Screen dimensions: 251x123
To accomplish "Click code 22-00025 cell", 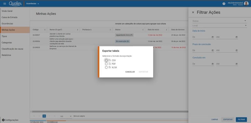I will coord(36,48).
